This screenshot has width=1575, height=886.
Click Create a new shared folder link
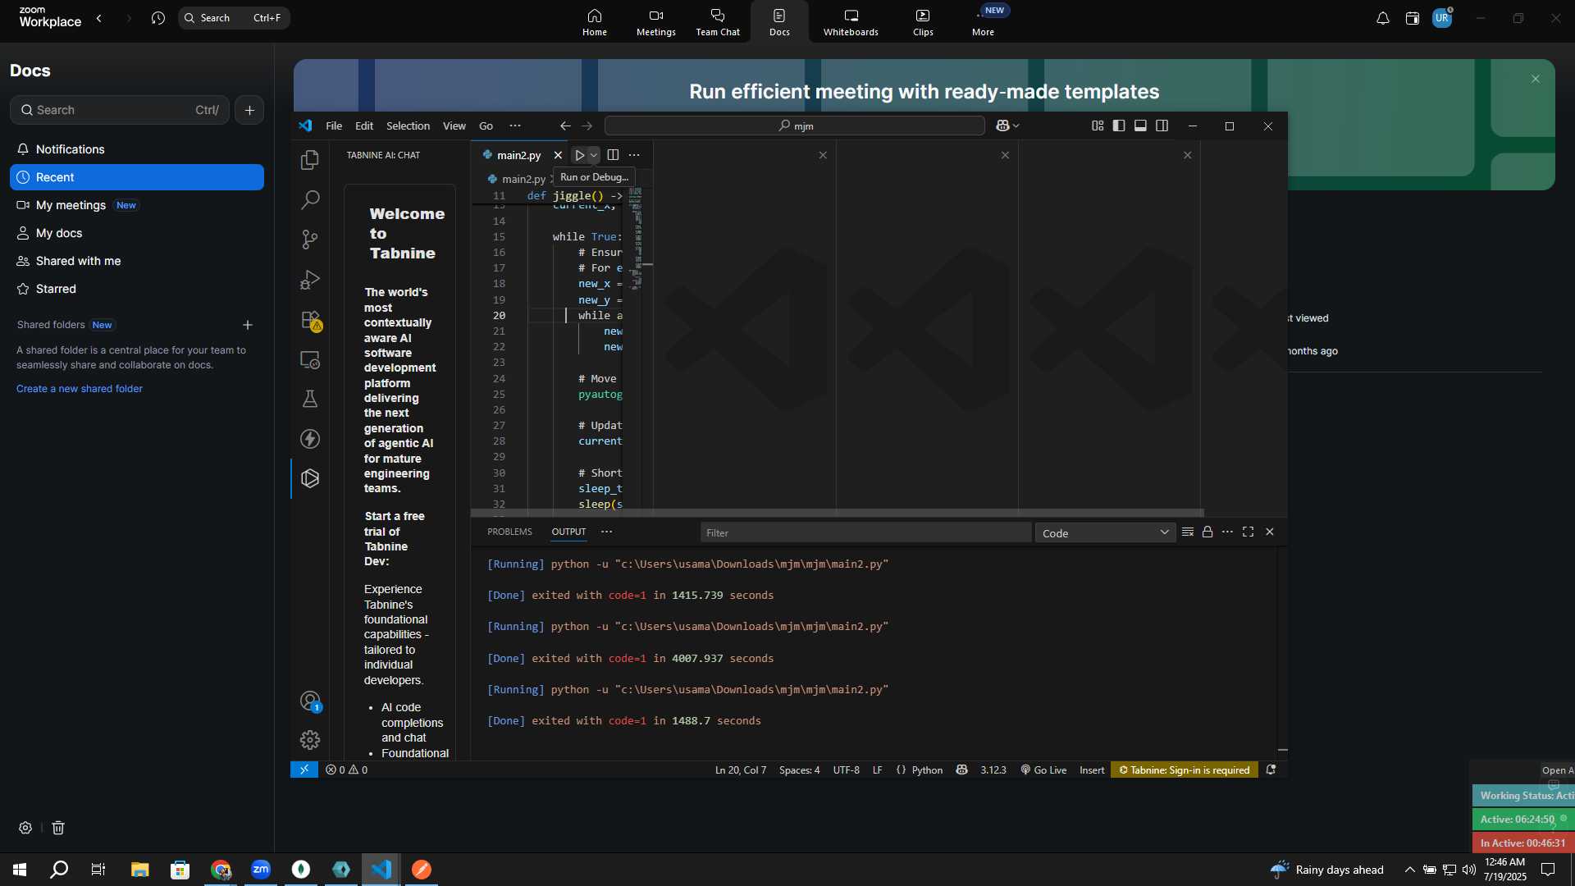click(x=80, y=389)
